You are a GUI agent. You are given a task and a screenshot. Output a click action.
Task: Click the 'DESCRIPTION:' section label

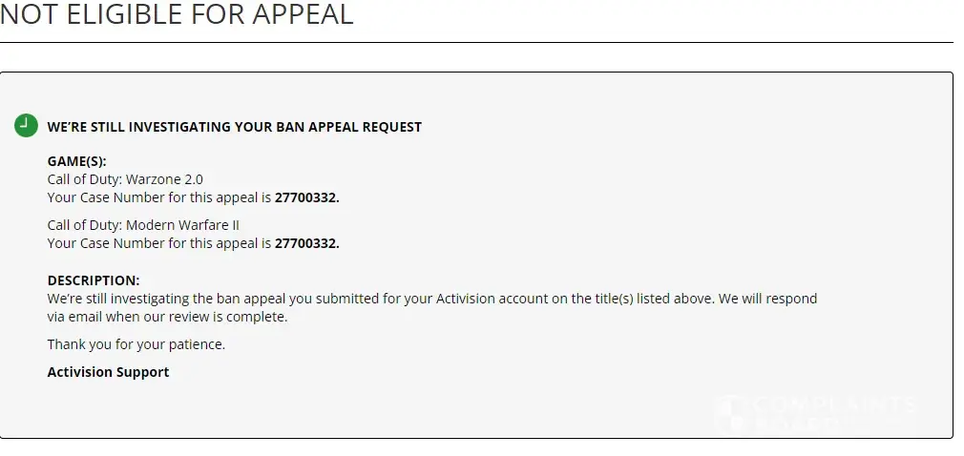(94, 280)
